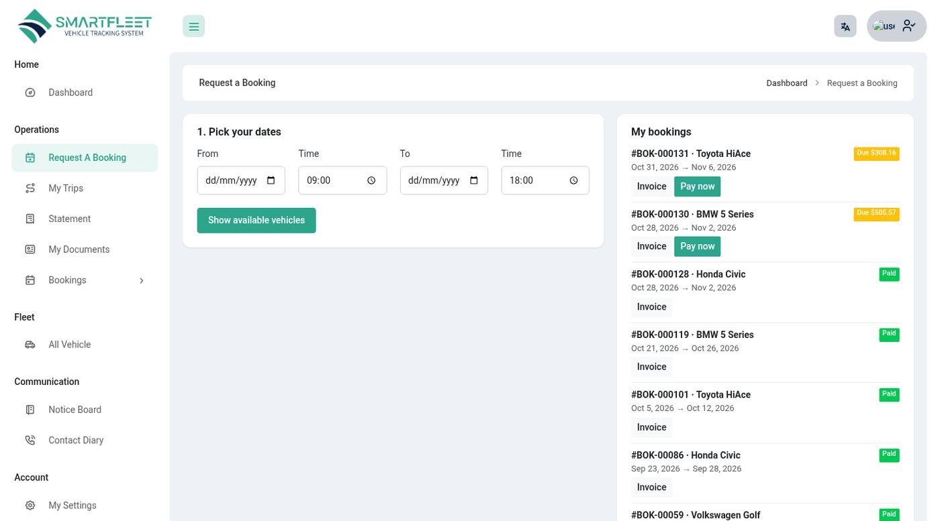The image size is (940, 521).
Task: Open Invoice for #BOK-000131 Toyota HiAce
Action: (x=651, y=186)
